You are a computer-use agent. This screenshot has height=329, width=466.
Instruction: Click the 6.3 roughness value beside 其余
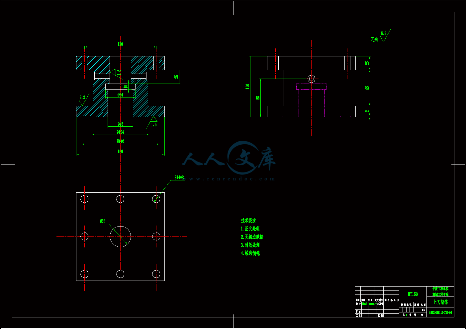click(384, 33)
